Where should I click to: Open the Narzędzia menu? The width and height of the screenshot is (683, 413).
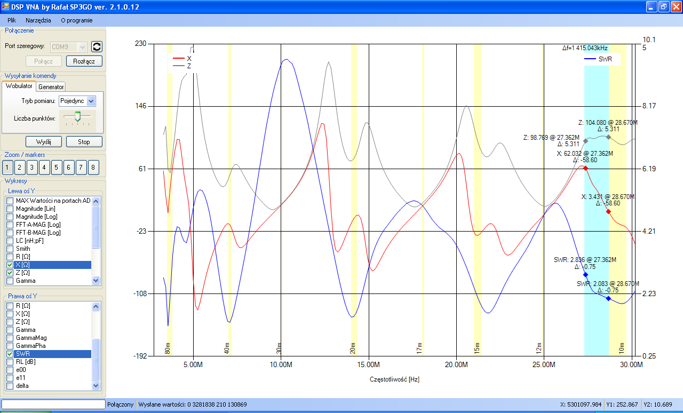[38, 20]
